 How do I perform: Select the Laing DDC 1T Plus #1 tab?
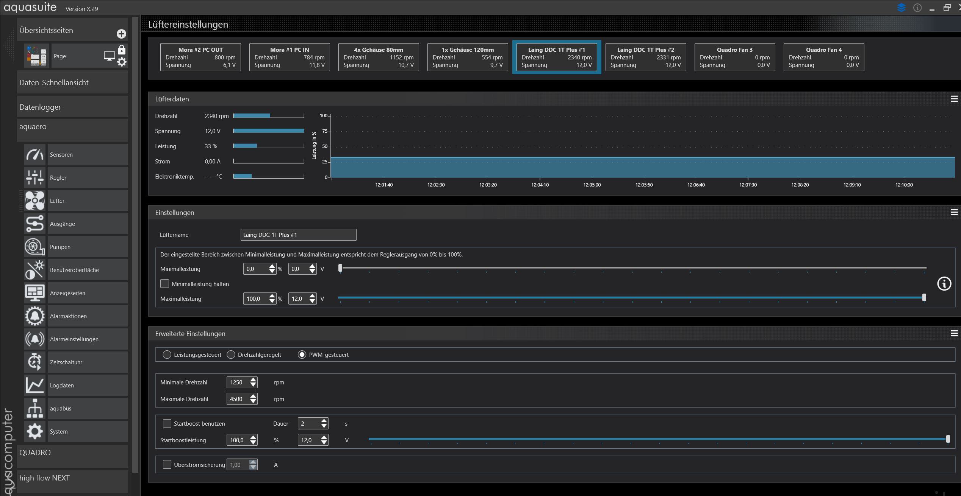[x=557, y=57]
